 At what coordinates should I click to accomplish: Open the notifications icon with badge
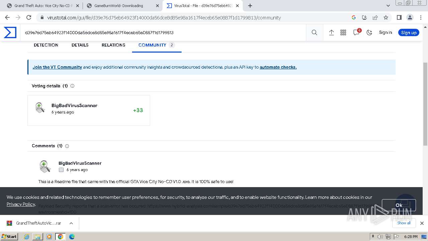tap(356, 32)
